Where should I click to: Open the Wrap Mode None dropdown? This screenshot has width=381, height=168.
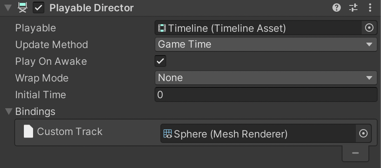(266, 78)
